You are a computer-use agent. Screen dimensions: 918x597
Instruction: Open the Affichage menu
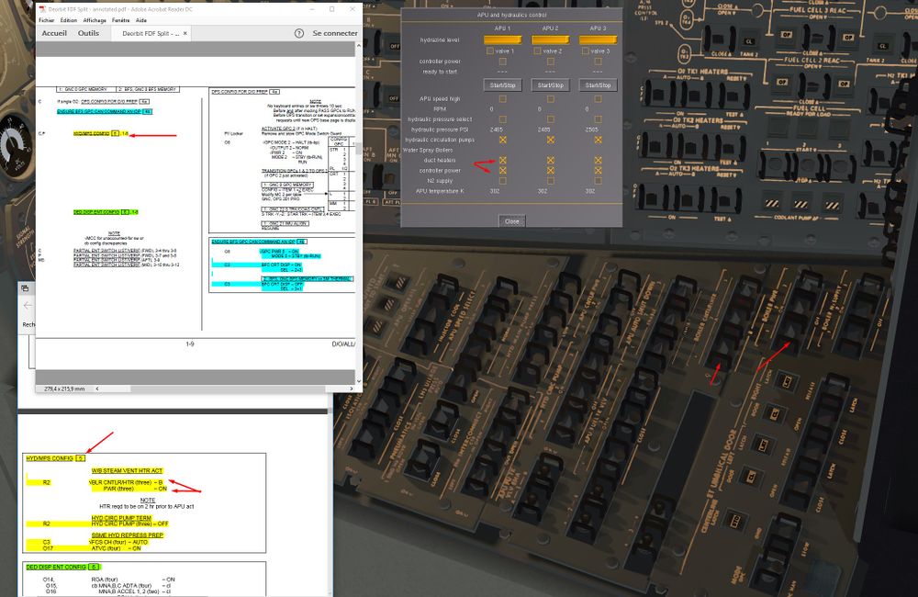pos(95,20)
